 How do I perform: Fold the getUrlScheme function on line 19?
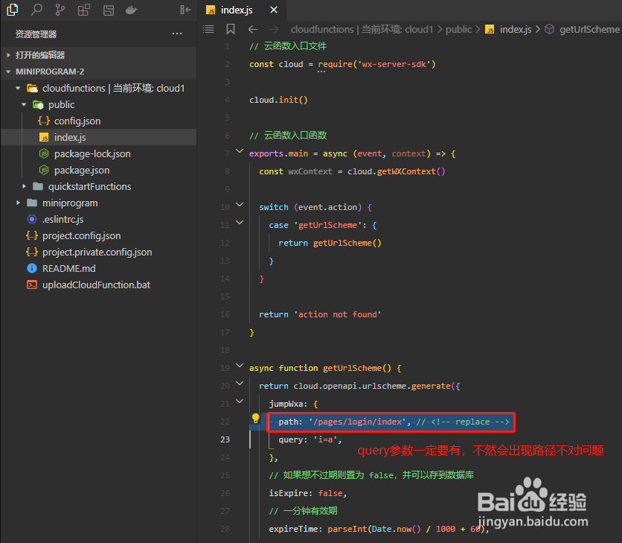tap(240, 366)
